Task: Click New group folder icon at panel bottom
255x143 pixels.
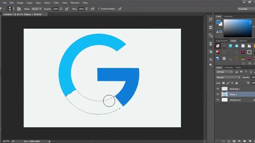Action: pyautogui.click(x=245, y=141)
